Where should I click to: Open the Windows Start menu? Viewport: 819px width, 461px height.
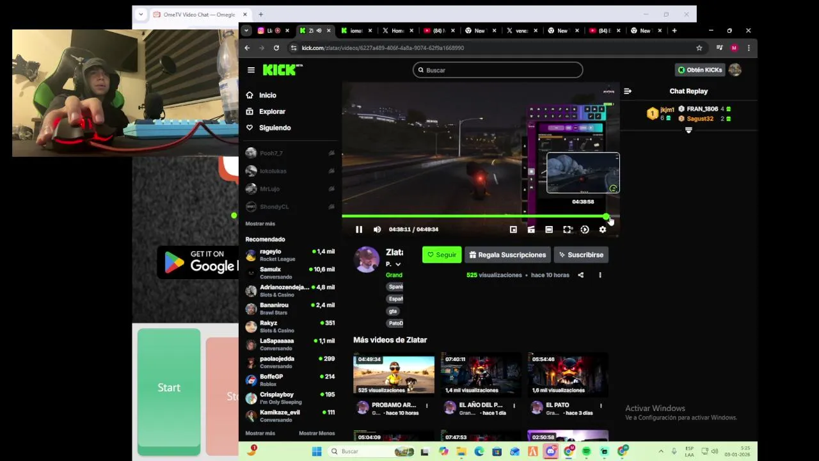[x=317, y=451]
